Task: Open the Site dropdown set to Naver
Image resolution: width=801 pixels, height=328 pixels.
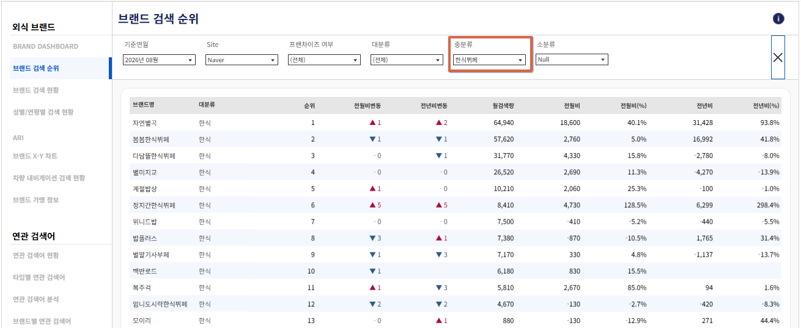Action: click(x=242, y=60)
